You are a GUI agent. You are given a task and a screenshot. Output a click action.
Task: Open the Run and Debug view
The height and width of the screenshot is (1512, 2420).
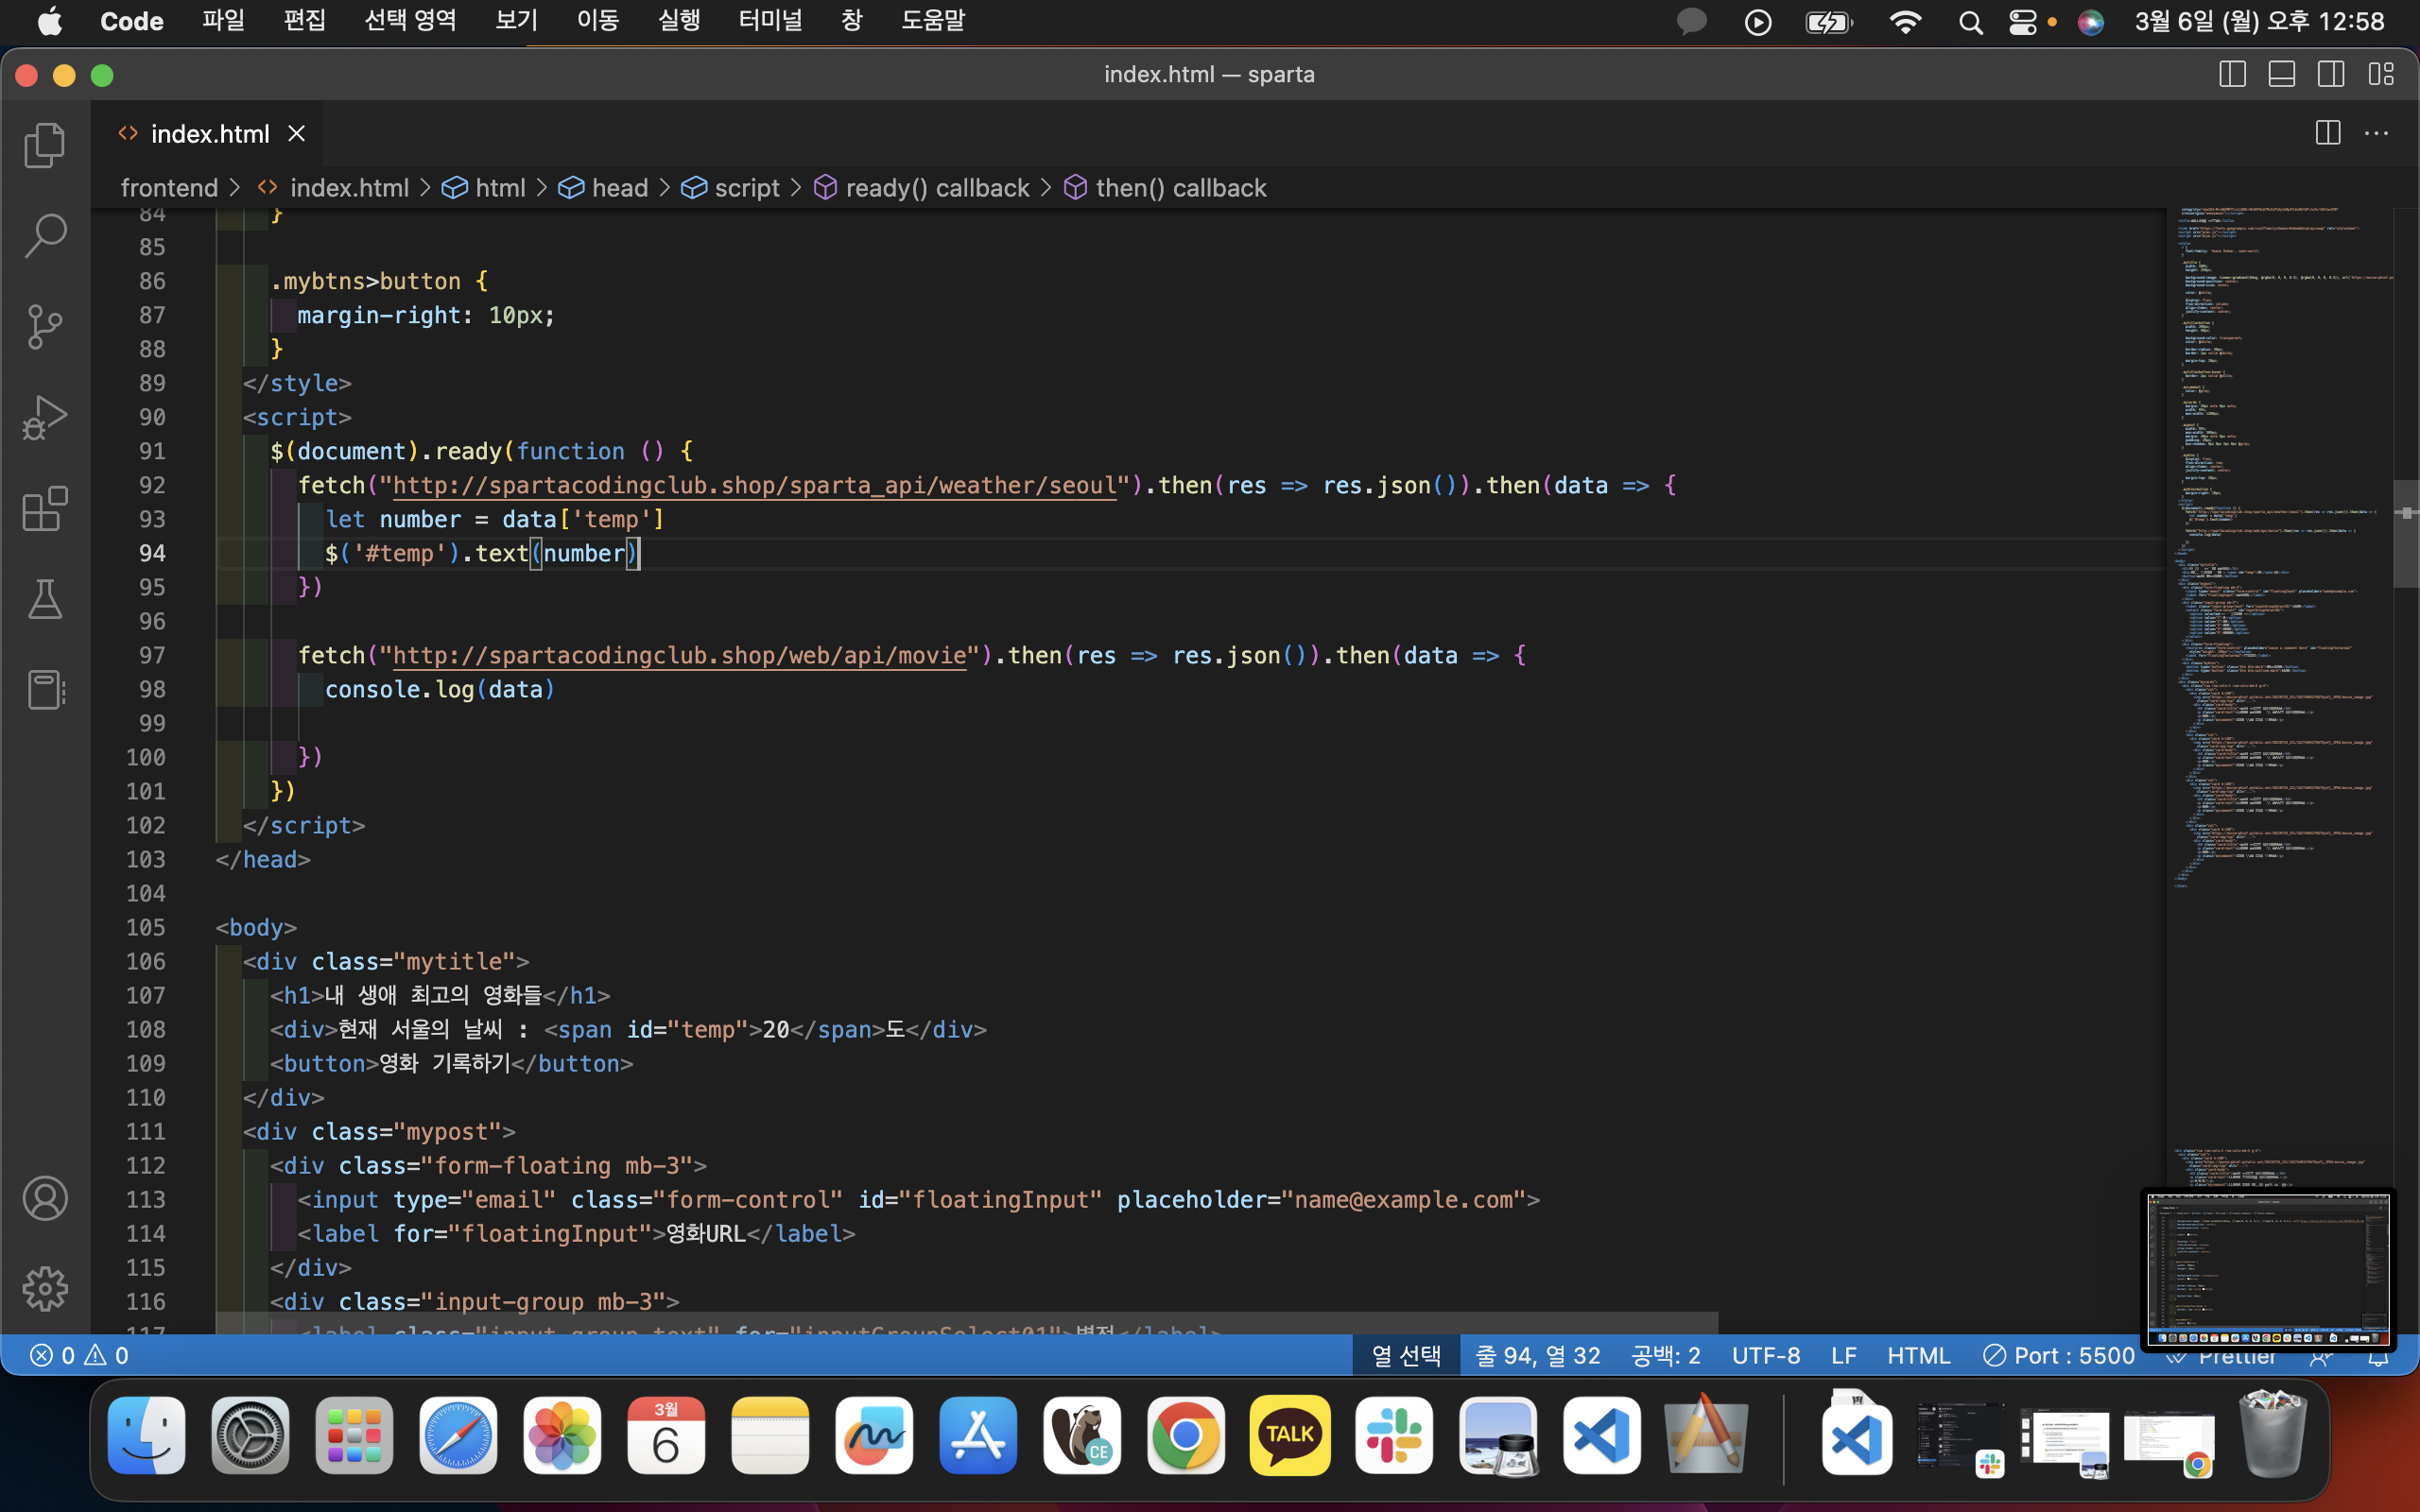(45, 418)
